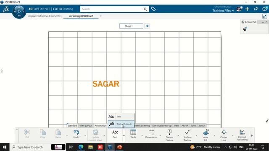Expand the Surface Texture dropdown arrow

196,135
